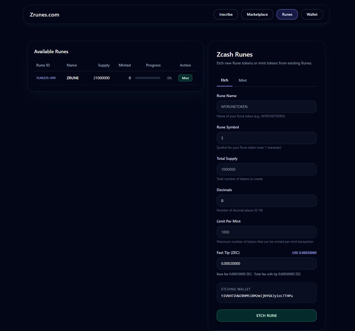Switch to the Etch tab
This screenshot has width=355, height=331.
[x=225, y=80]
